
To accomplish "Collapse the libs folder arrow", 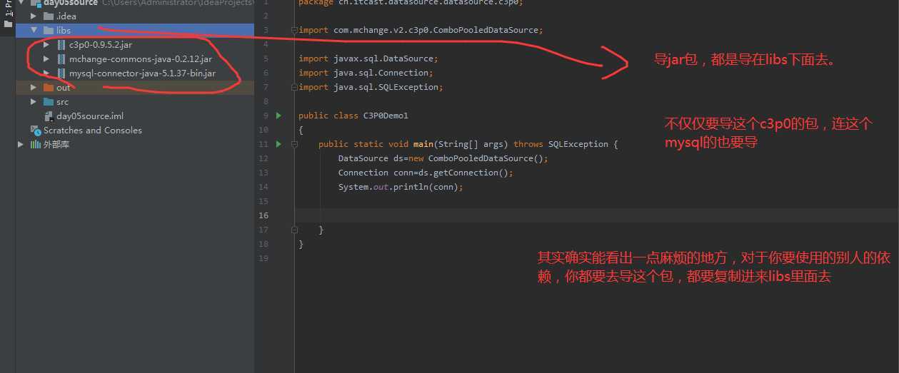I will (x=34, y=30).
